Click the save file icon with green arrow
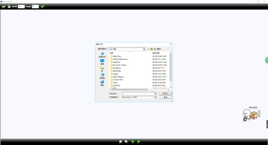 (9, 6)
